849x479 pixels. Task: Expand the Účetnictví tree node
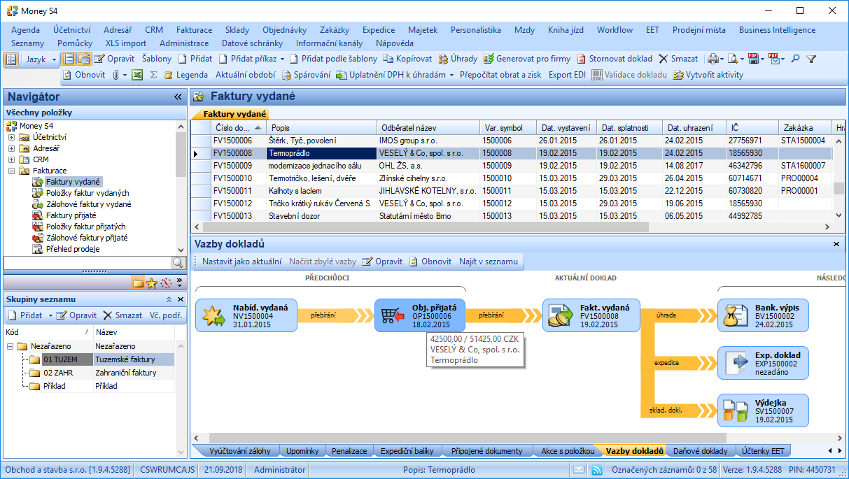point(11,137)
